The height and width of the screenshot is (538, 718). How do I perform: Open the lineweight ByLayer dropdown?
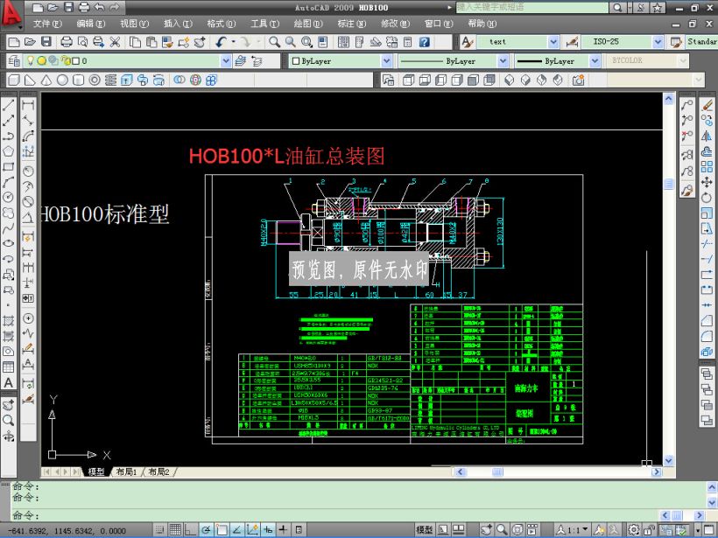pyautogui.click(x=595, y=61)
